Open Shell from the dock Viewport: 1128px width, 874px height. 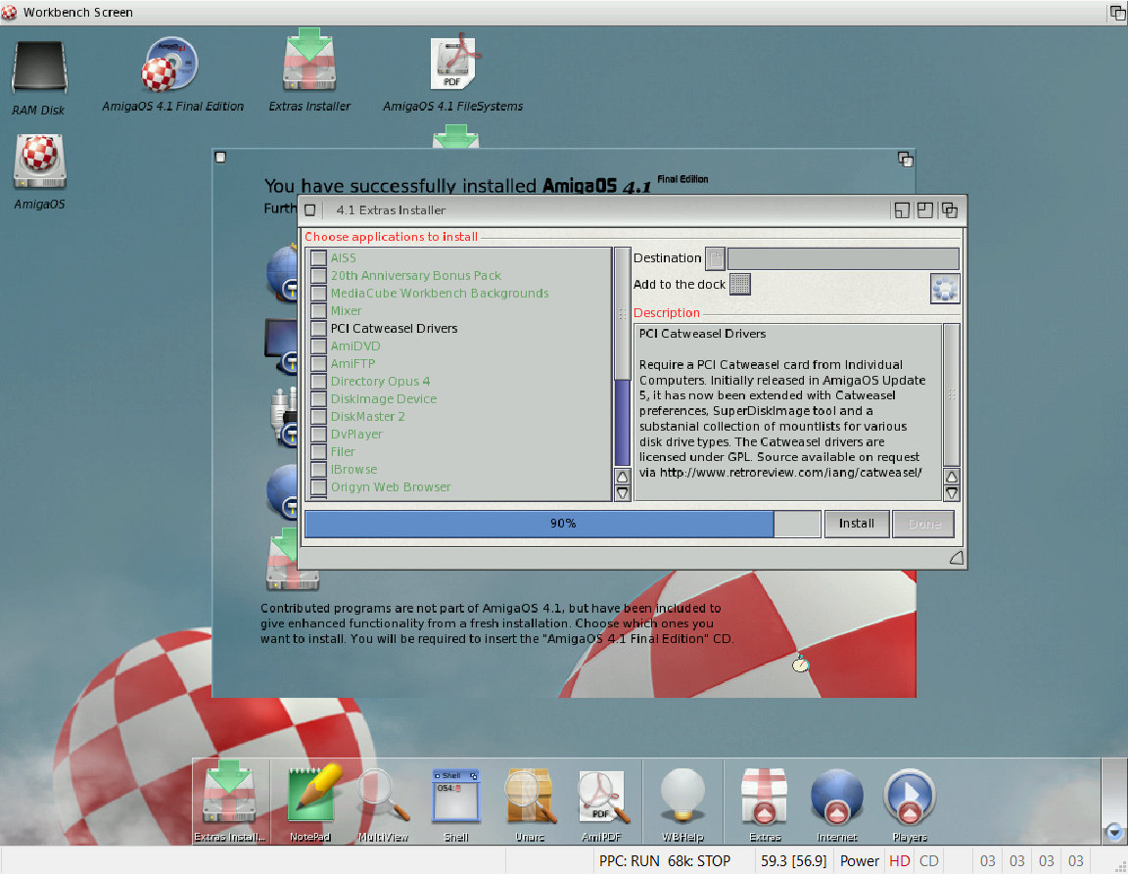[456, 796]
